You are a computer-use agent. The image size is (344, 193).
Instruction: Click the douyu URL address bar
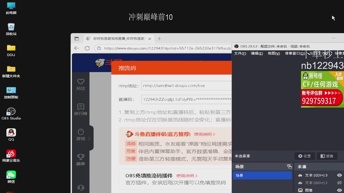(167, 48)
